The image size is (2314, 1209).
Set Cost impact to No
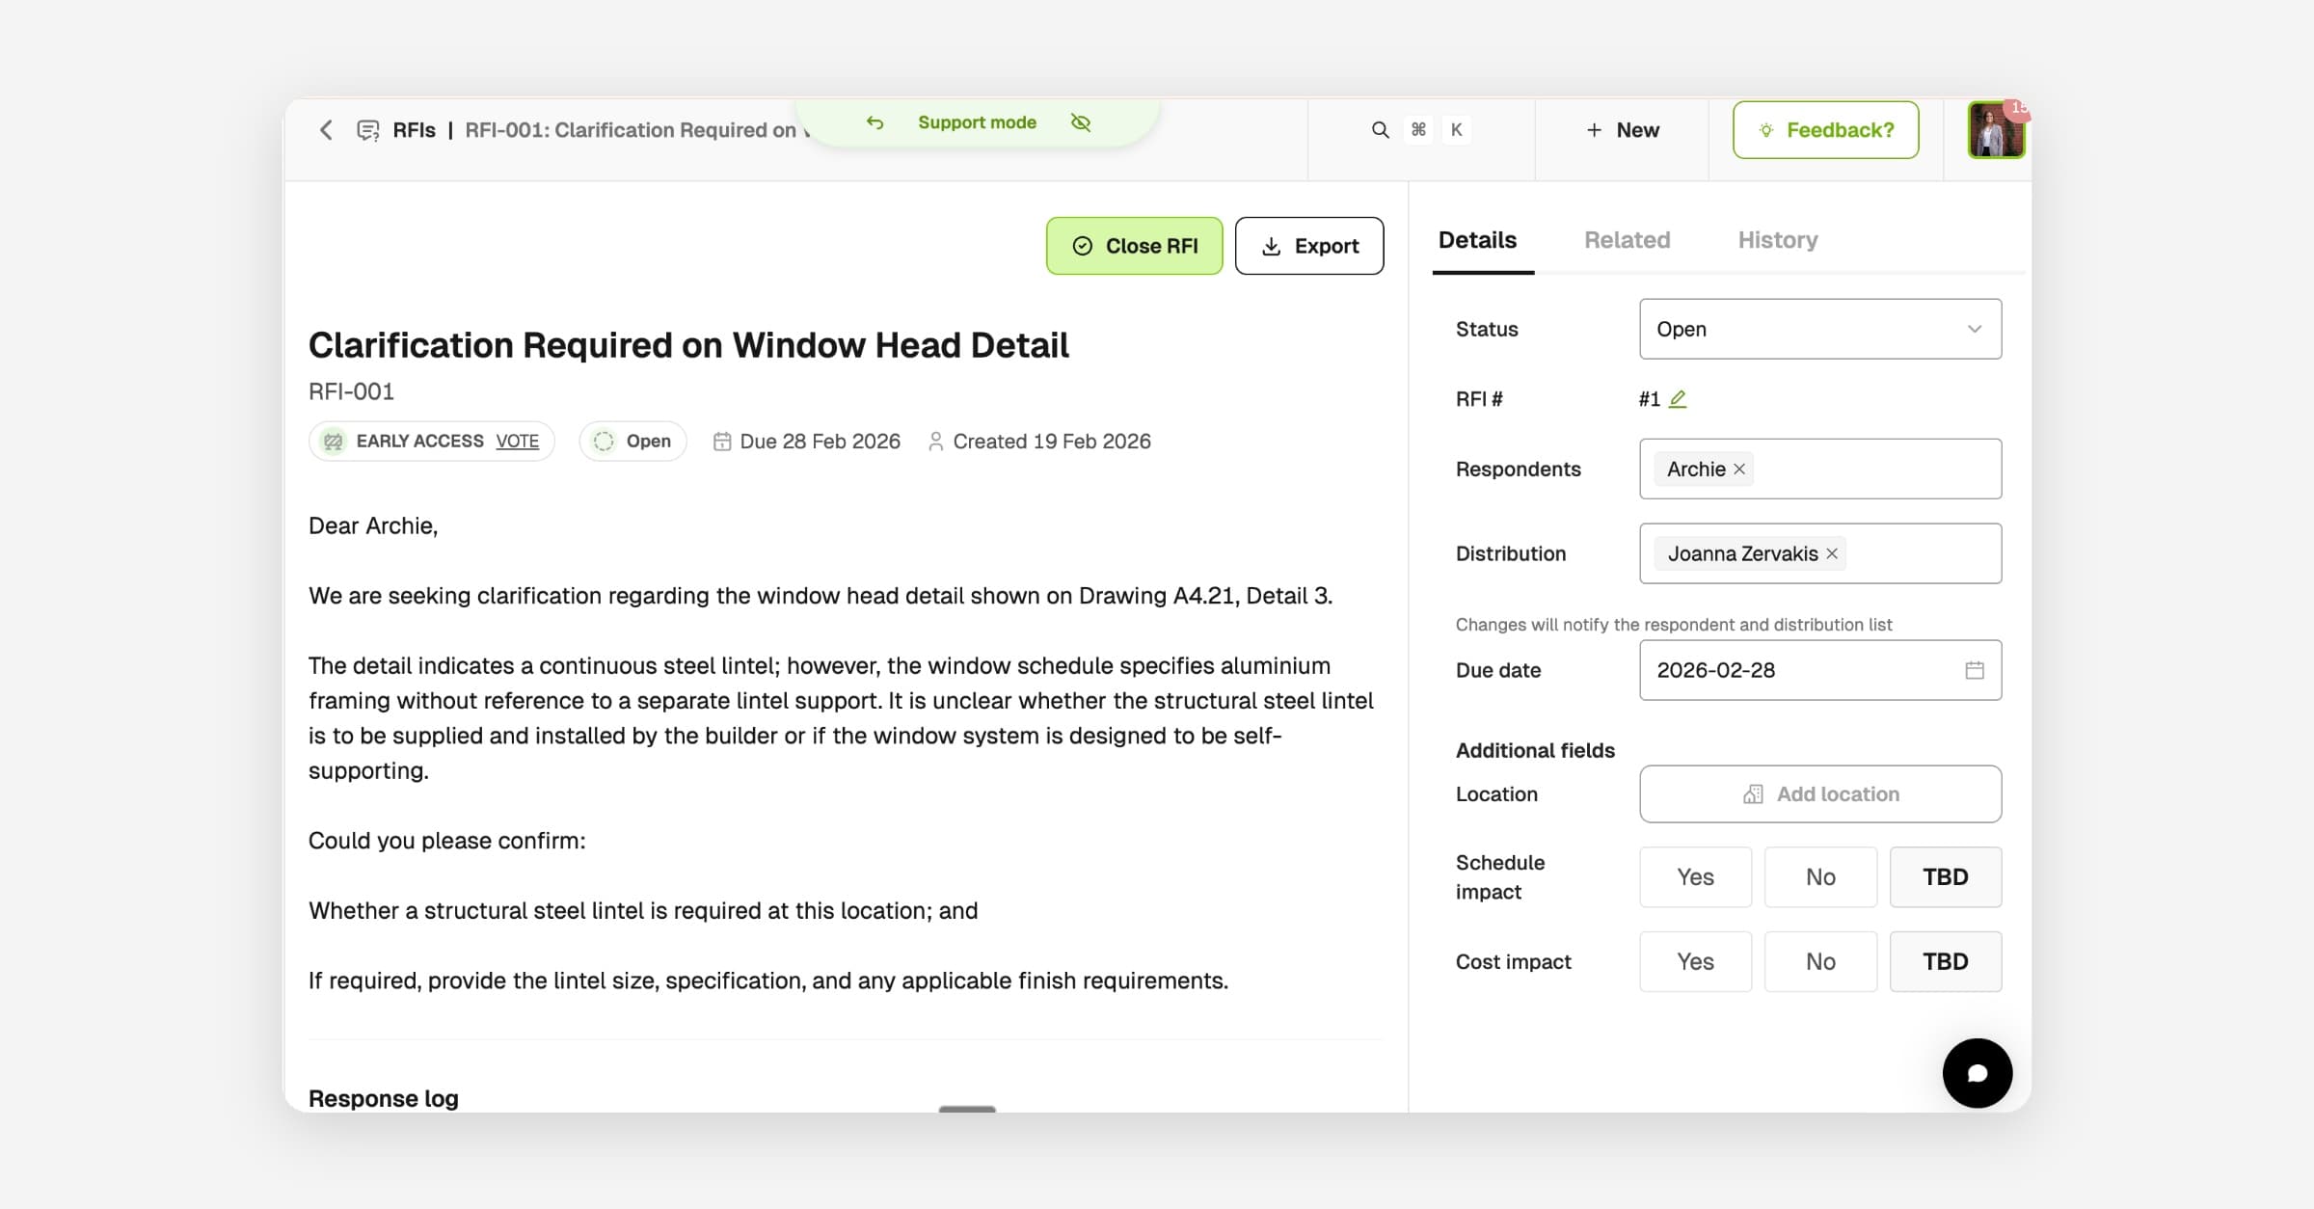[1820, 961]
